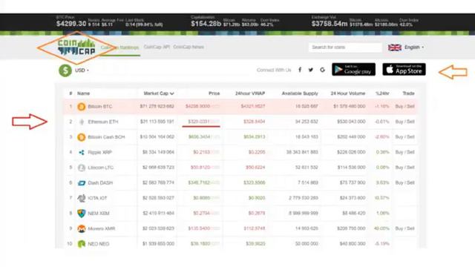Click the Bitcoin Cash BCH coin icon
The image size is (475, 267).
point(81,137)
